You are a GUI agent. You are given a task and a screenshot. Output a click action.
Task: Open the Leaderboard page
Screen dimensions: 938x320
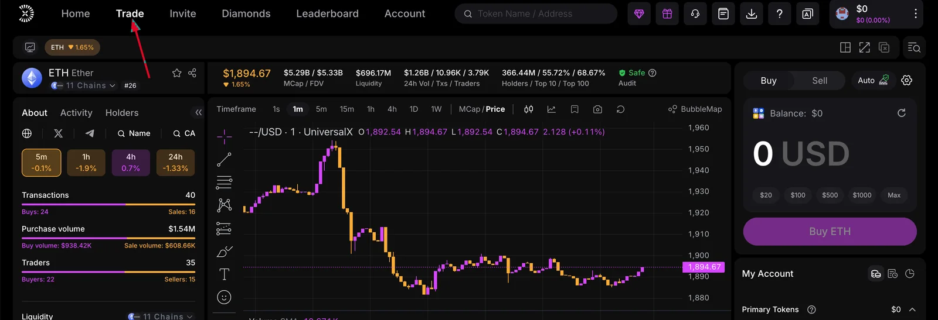click(x=327, y=13)
